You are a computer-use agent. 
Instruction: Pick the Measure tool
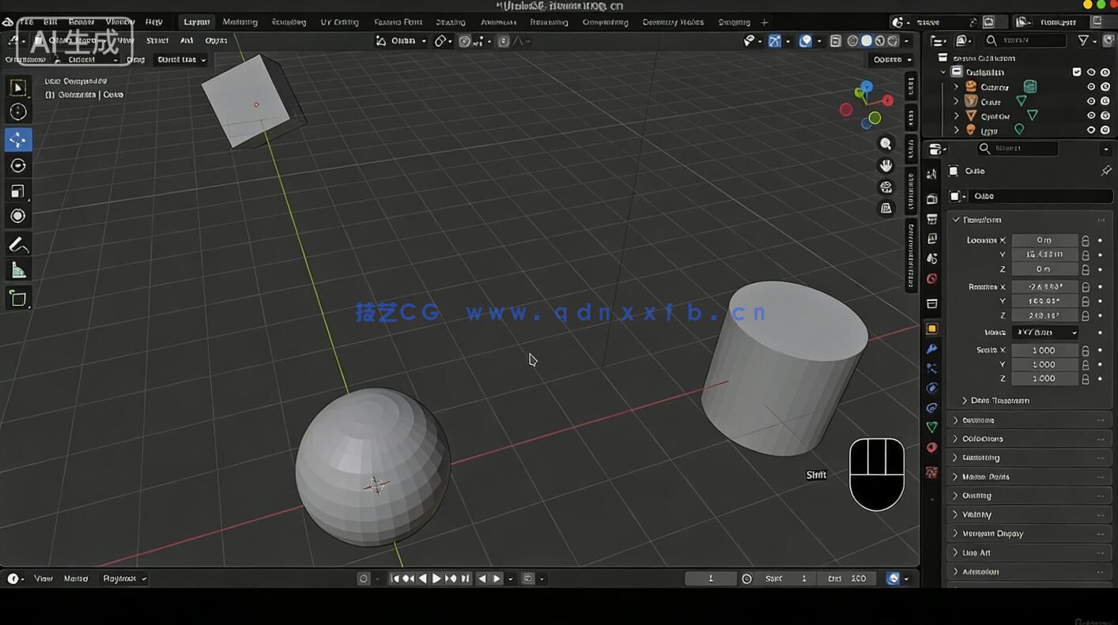coord(17,269)
